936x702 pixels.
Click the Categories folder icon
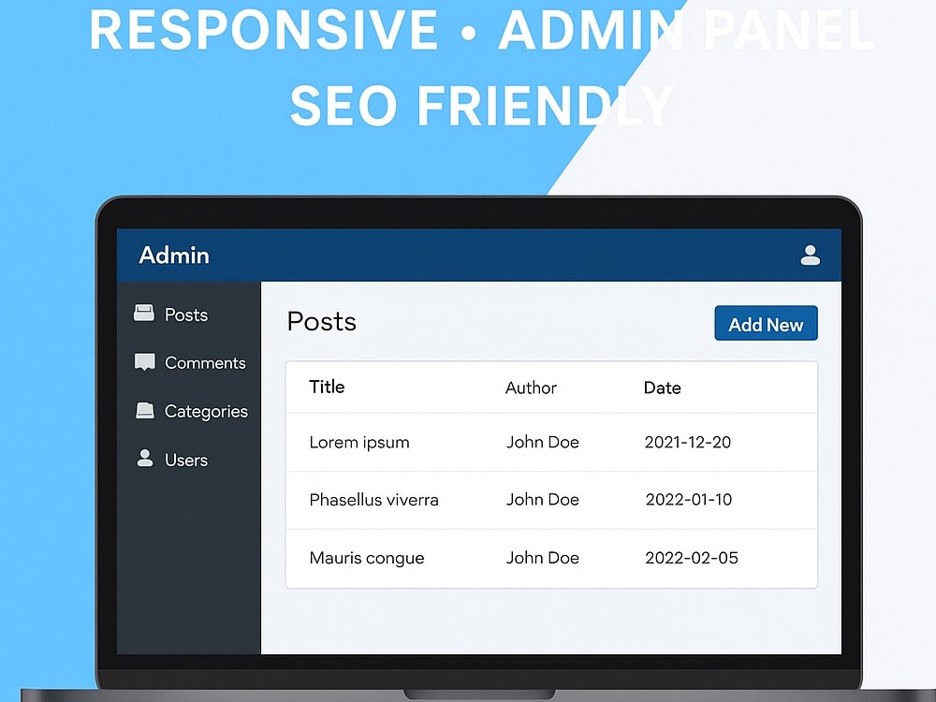click(144, 410)
